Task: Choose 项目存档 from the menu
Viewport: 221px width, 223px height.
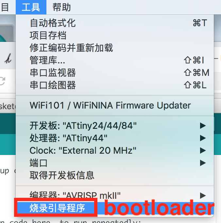Action: click(115, 35)
